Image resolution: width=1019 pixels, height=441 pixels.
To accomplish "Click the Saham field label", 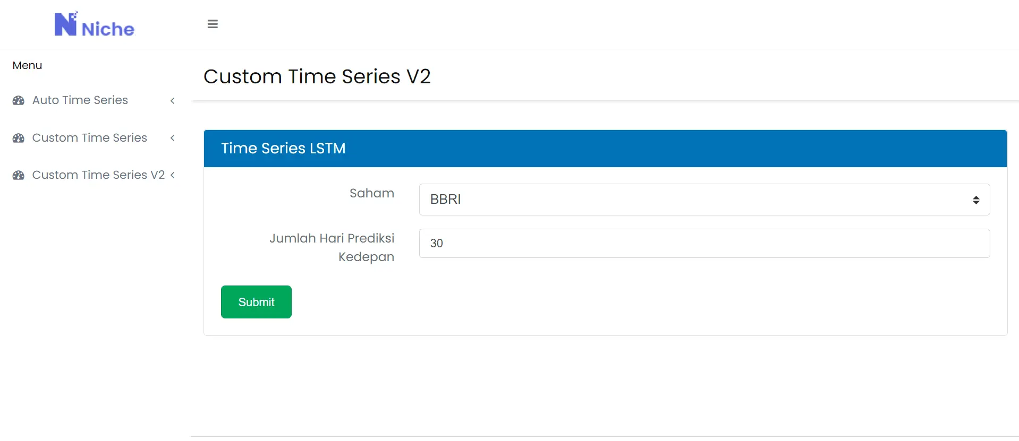I will 372,193.
